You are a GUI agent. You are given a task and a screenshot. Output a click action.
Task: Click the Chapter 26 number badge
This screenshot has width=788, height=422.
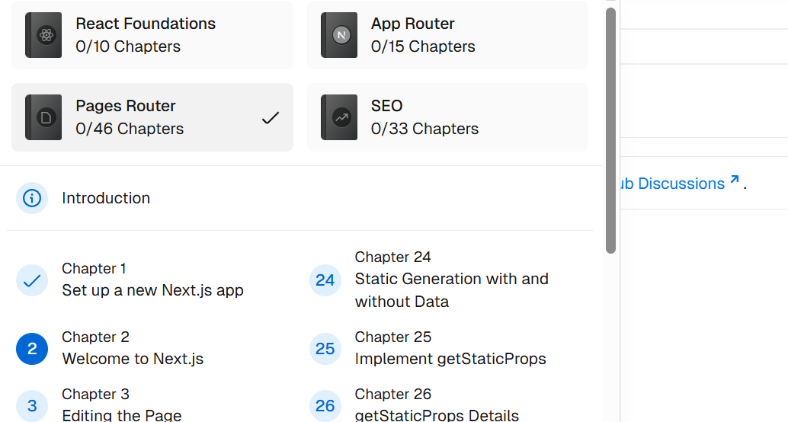tap(325, 406)
